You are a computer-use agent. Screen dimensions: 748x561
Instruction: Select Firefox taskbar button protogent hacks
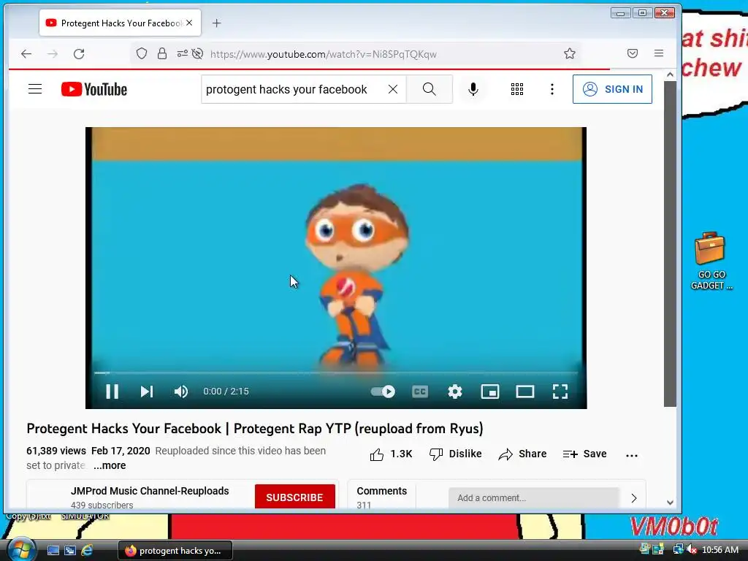tap(175, 551)
